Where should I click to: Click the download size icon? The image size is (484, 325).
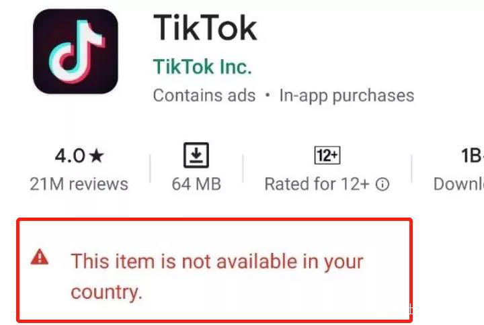click(x=196, y=155)
